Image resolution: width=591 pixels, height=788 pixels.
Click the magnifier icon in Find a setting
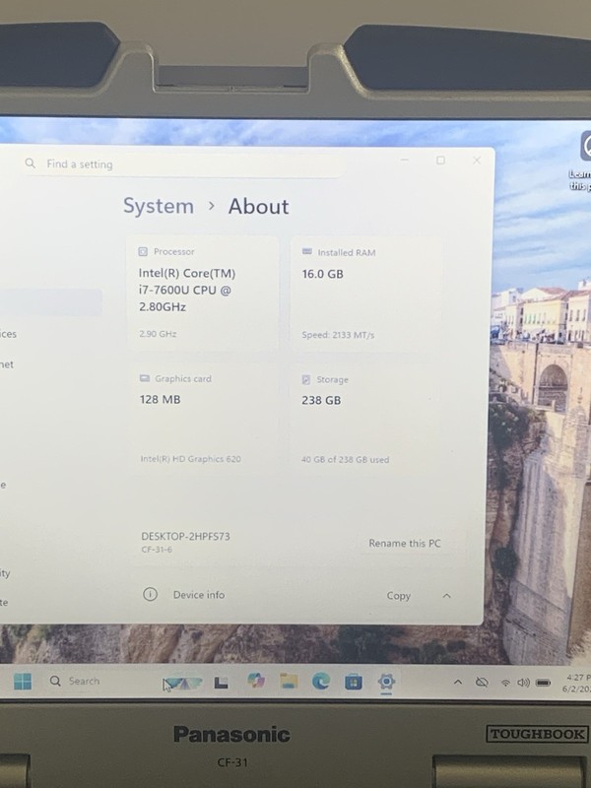(x=31, y=164)
